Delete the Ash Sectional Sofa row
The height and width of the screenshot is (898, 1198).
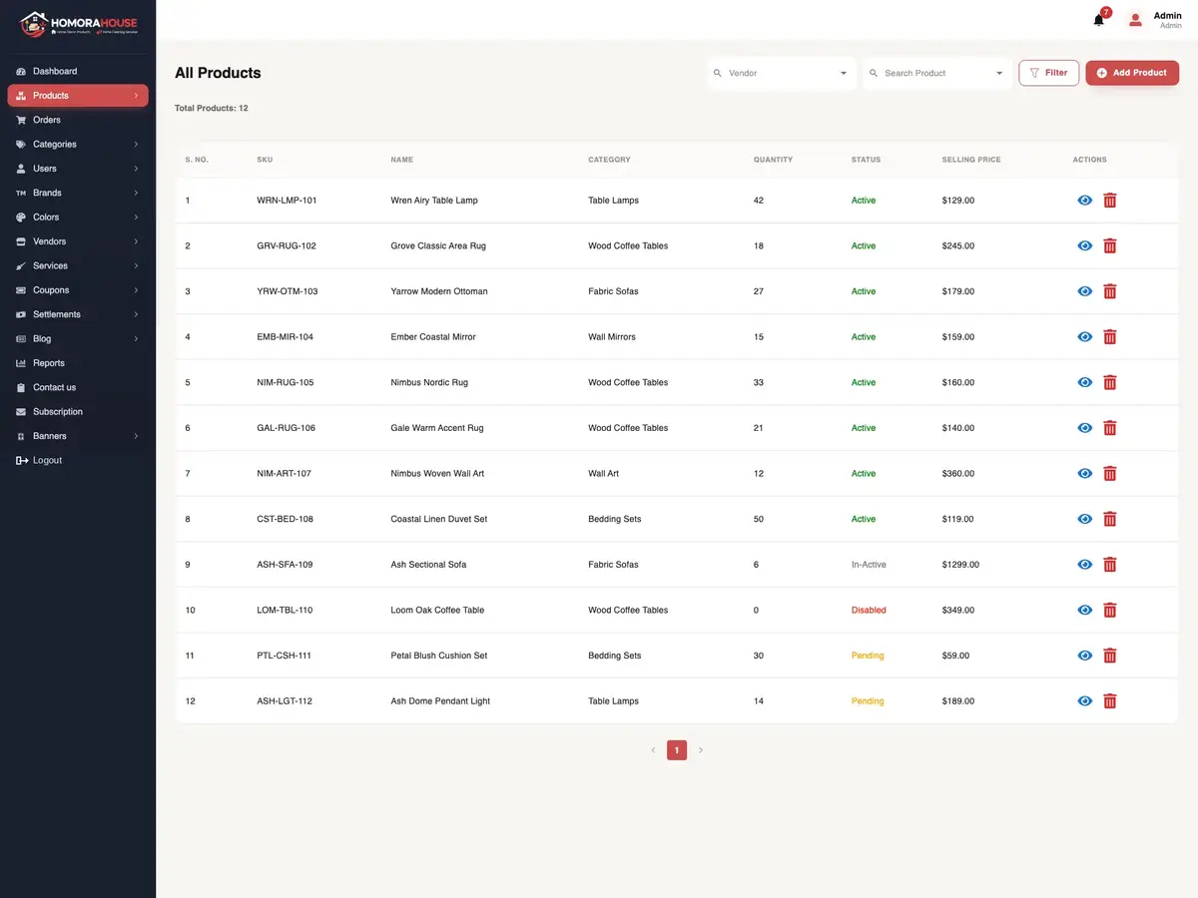(1109, 565)
